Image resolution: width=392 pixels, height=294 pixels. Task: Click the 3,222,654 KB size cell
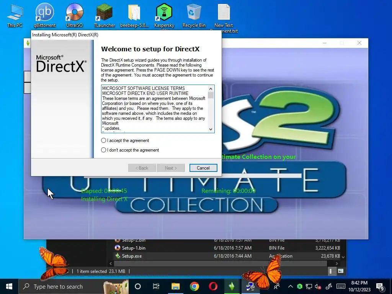pyautogui.click(x=328, y=248)
